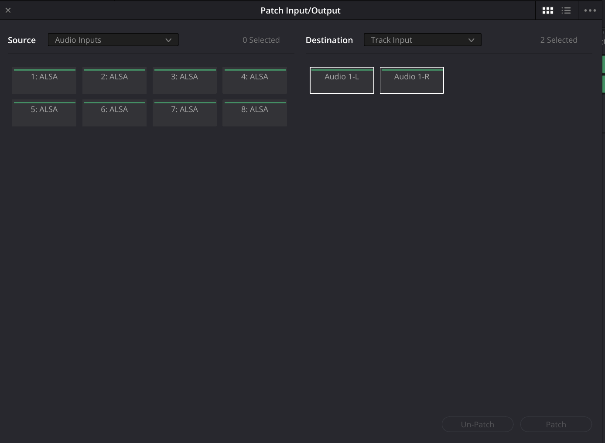Open the Destination Track Input dropdown

point(422,40)
